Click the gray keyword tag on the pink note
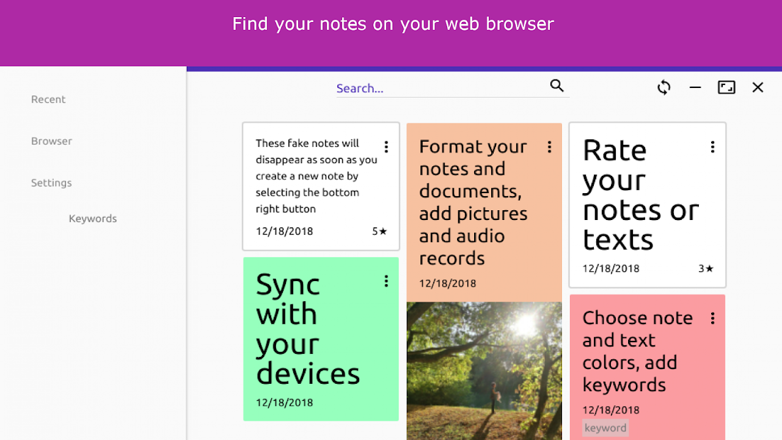The image size is (782, 440). [x=605, y=428]
